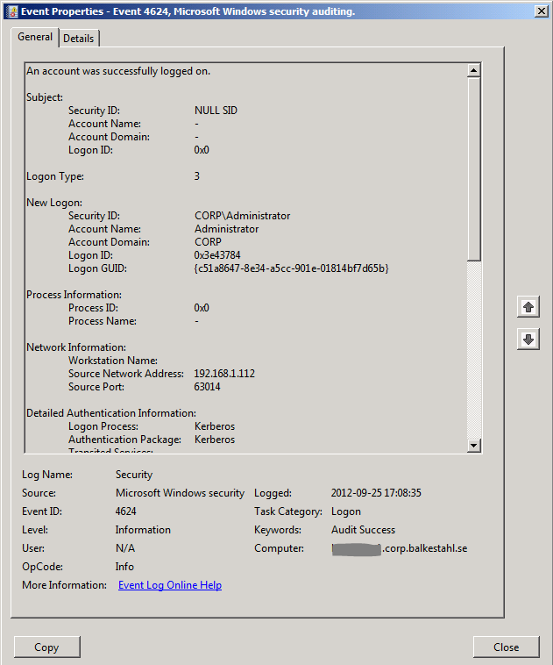
Task: Click the description scrollbar thumb
Action: [x=474, y=168]
